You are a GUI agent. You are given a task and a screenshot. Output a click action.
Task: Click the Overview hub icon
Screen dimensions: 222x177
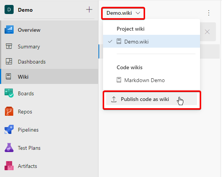tap(9, 29)
